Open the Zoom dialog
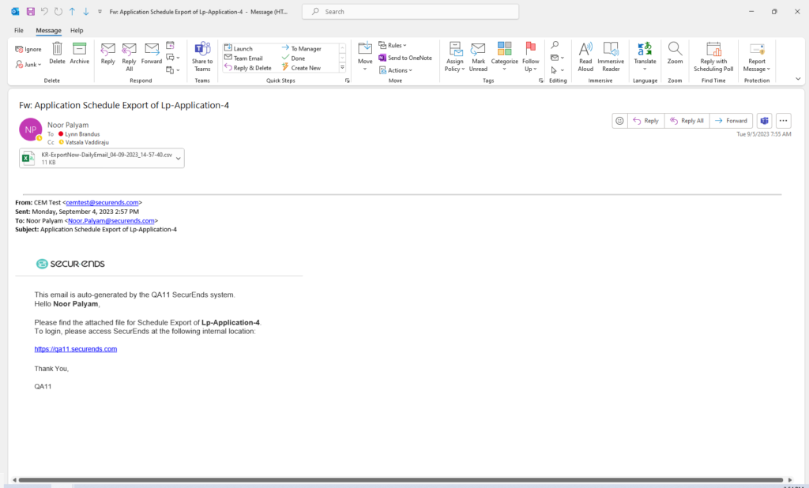Viewport: 809px width, 488px height. point(675,54)
